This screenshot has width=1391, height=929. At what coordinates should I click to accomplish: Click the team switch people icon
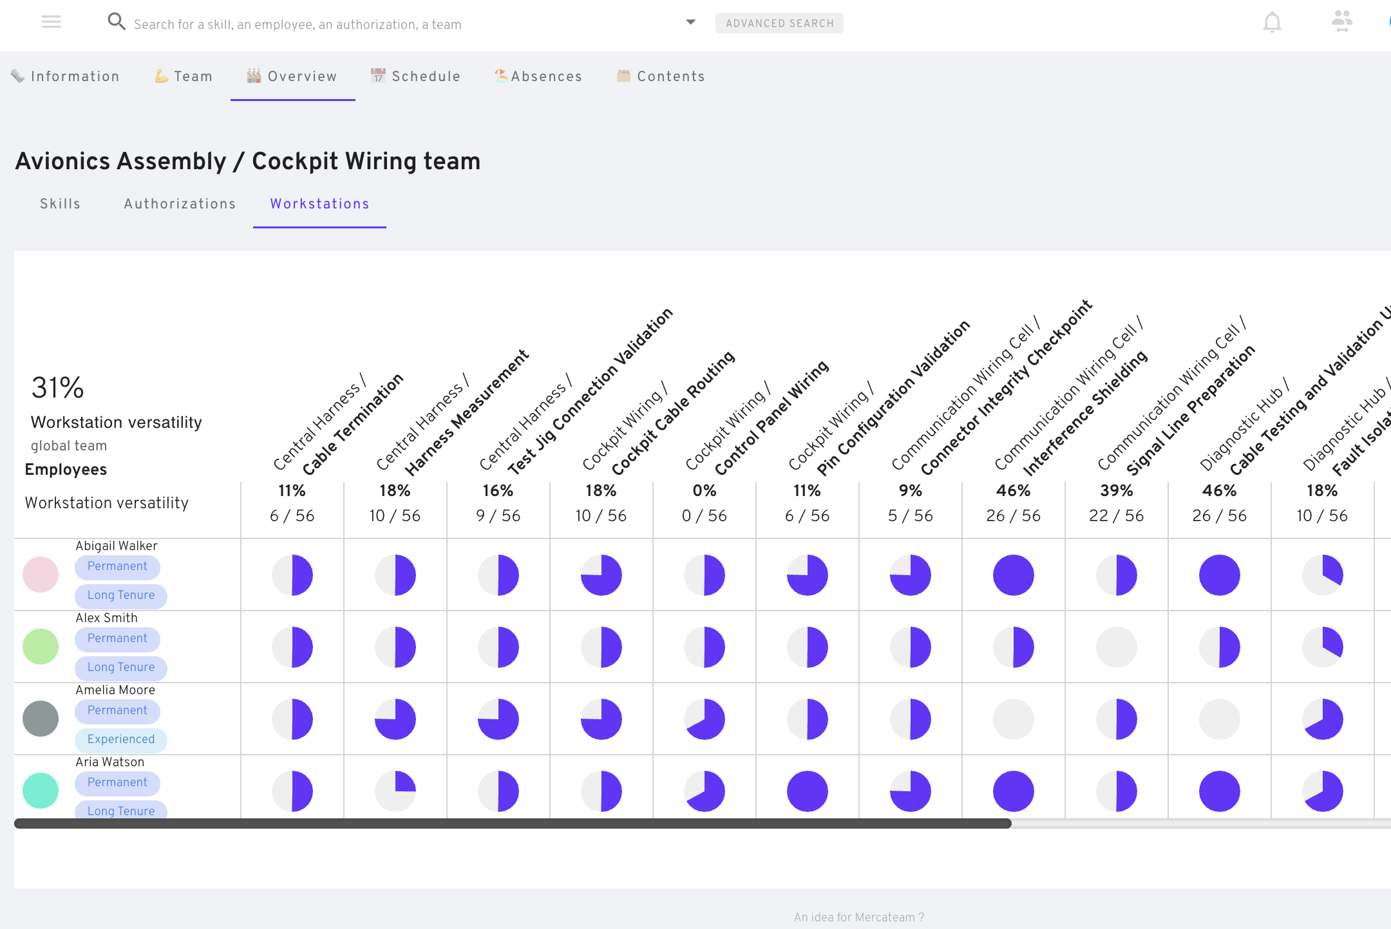click(x=1342, y=22)
